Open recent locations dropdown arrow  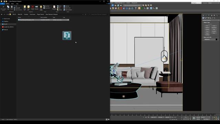(x=6, y=14)
